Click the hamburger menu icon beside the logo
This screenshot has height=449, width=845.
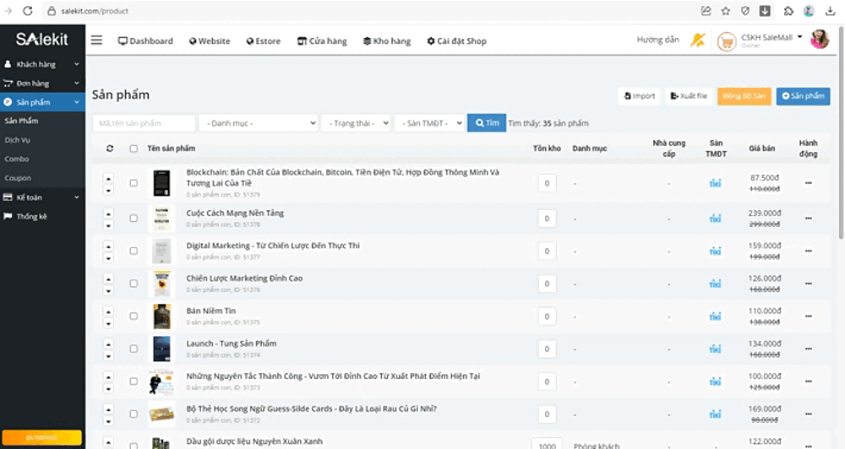point(96,41)
